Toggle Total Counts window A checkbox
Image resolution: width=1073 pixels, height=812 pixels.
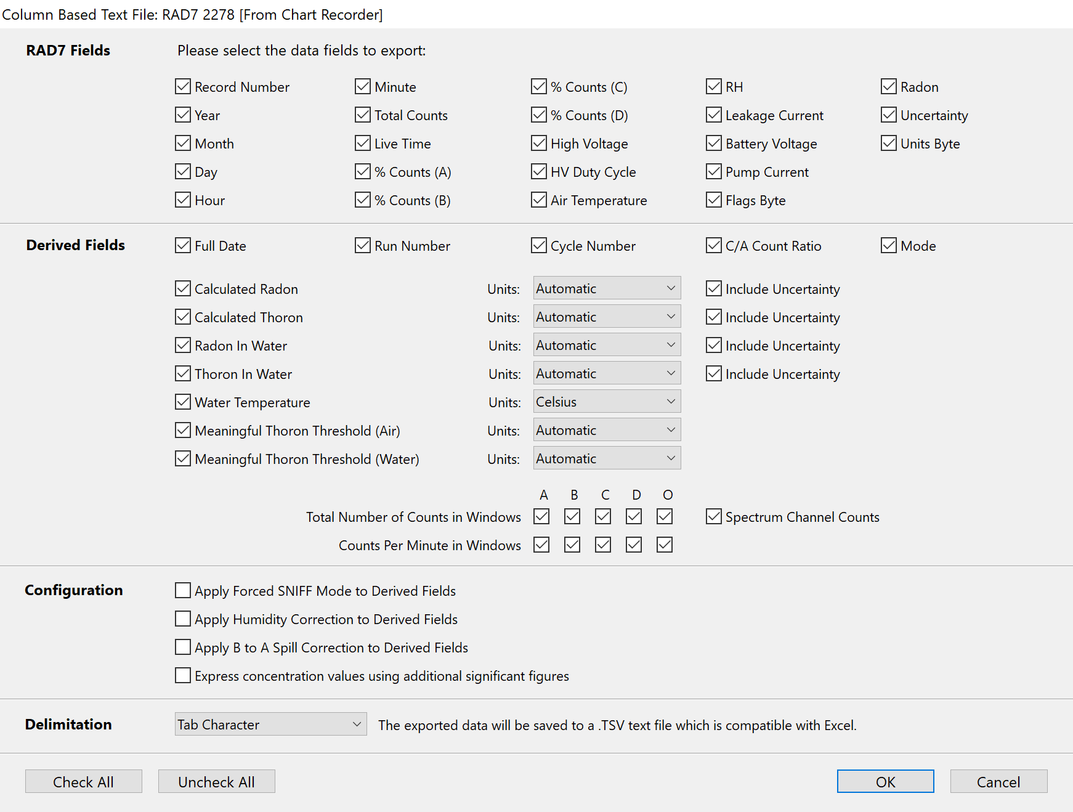click(541, 517)
